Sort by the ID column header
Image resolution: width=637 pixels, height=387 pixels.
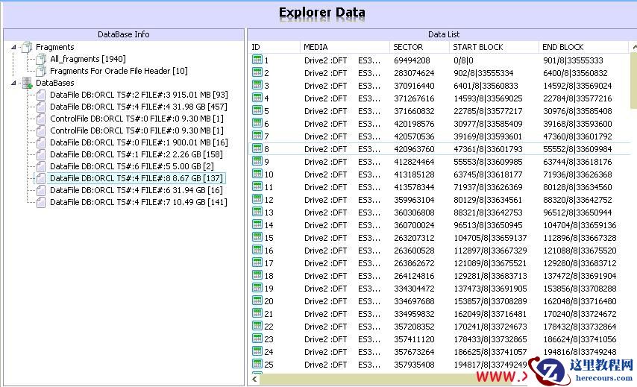(274, 47)
